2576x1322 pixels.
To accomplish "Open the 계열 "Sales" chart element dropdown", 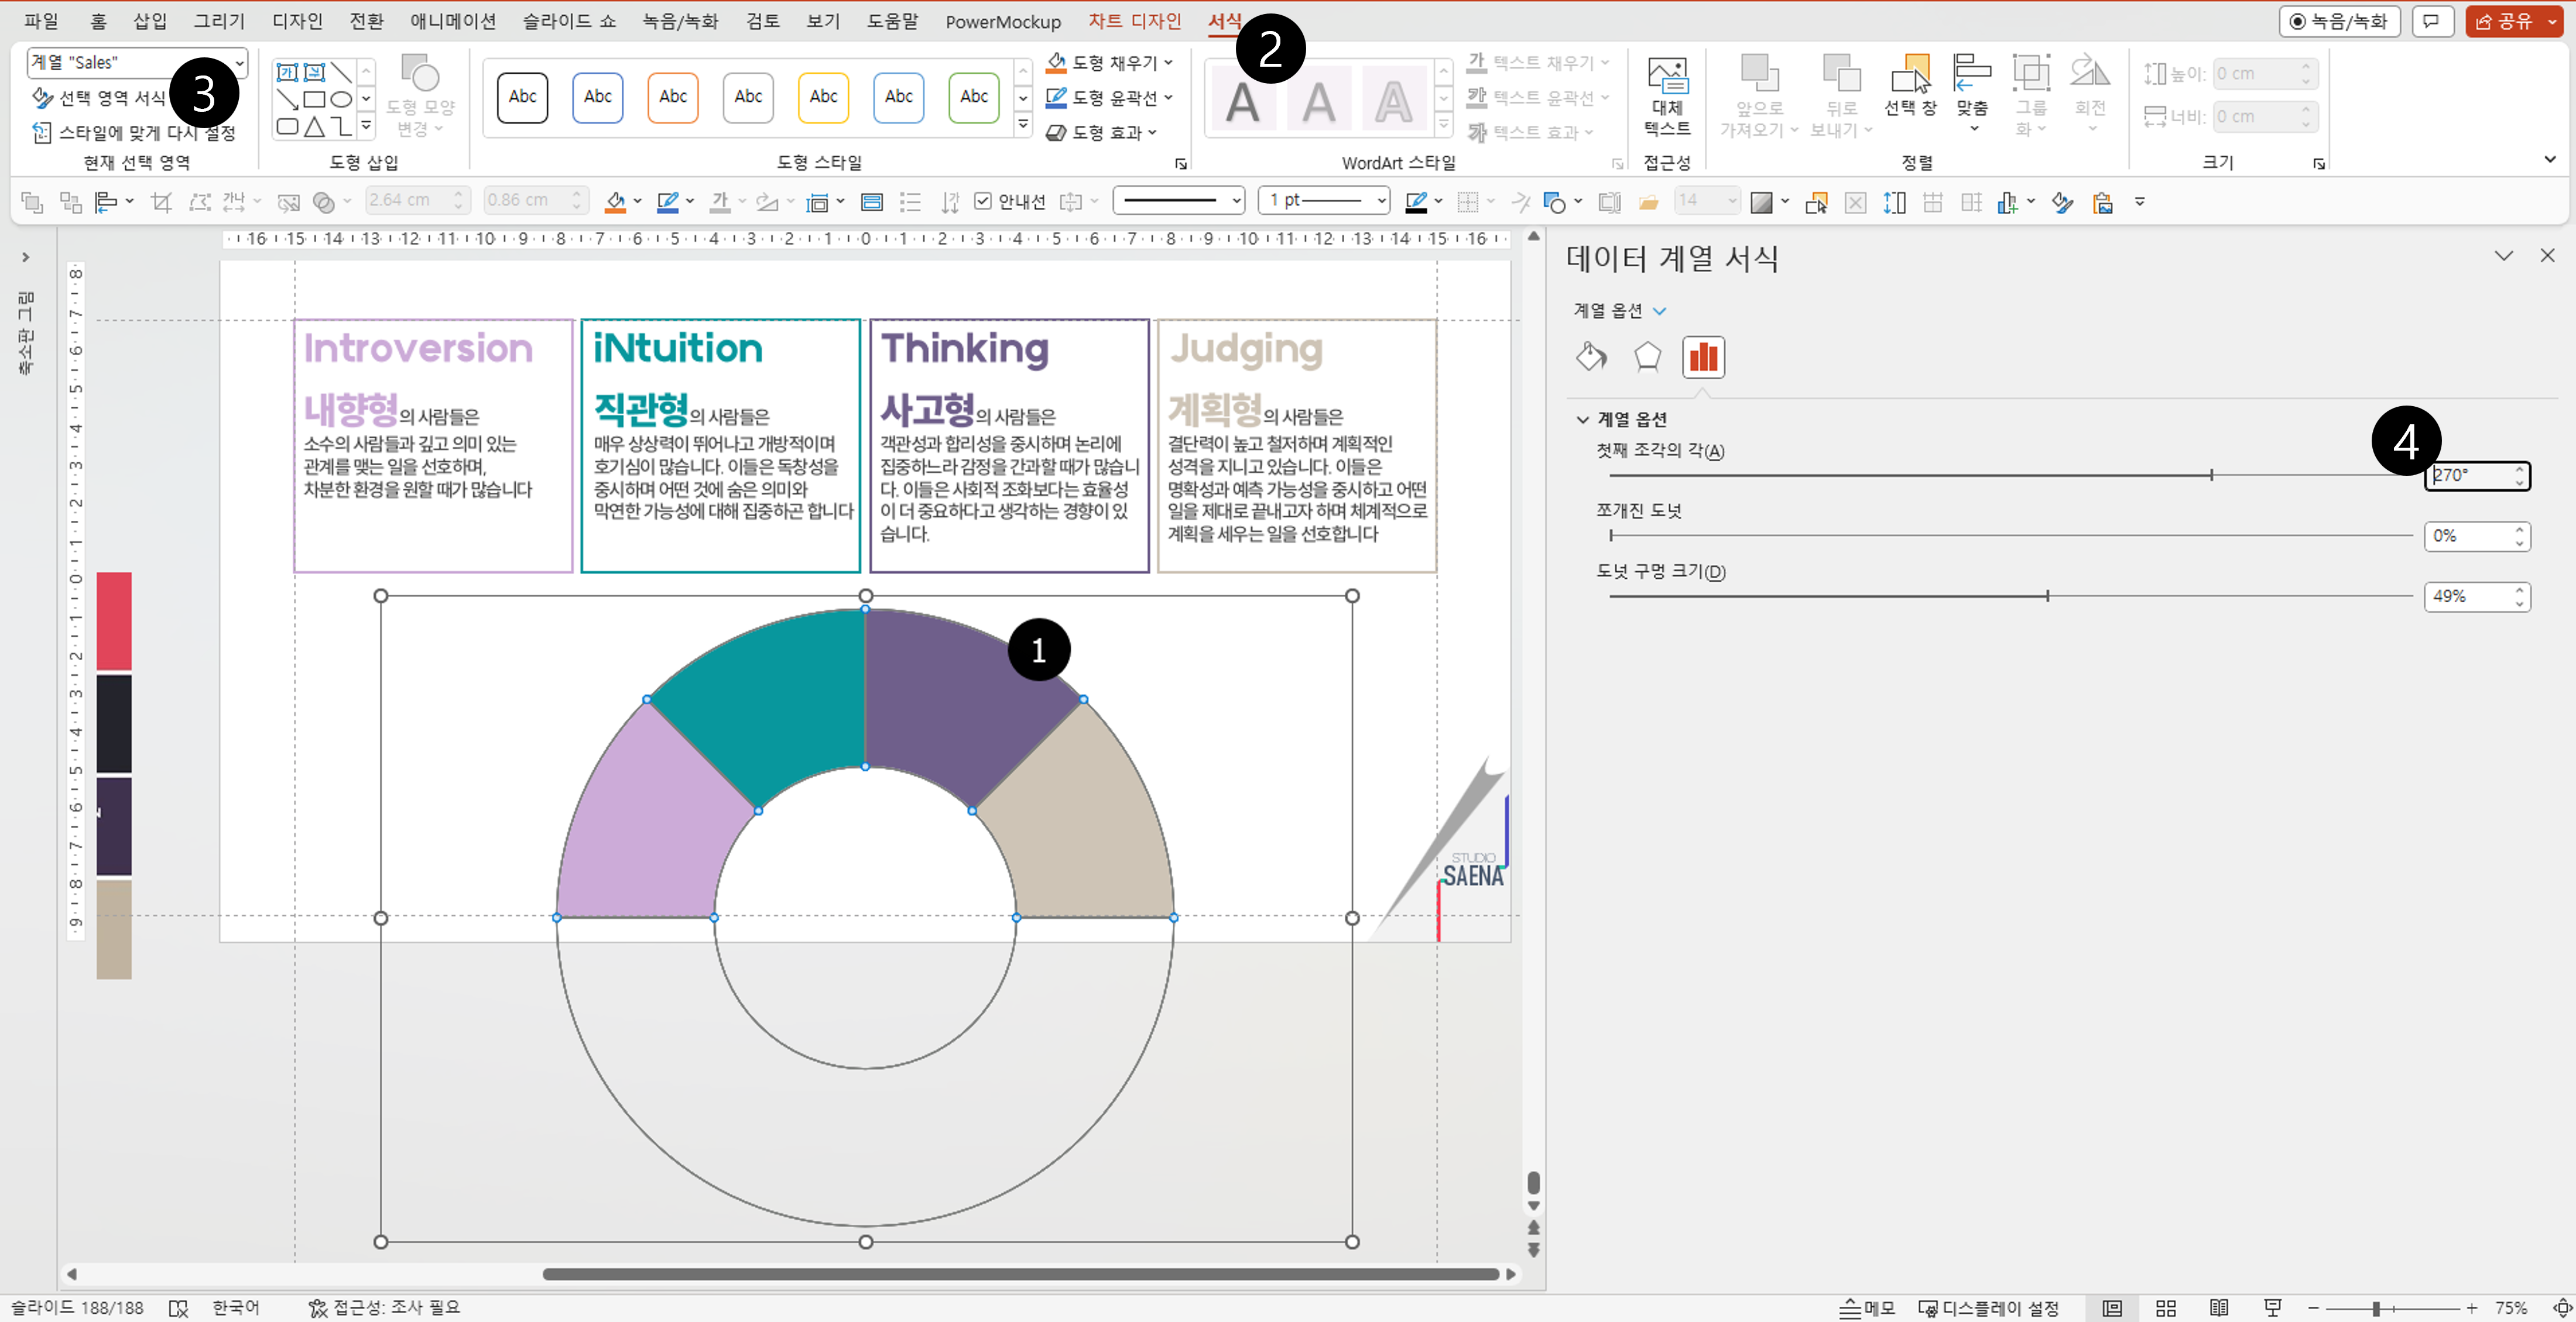I will click(239, 63).
